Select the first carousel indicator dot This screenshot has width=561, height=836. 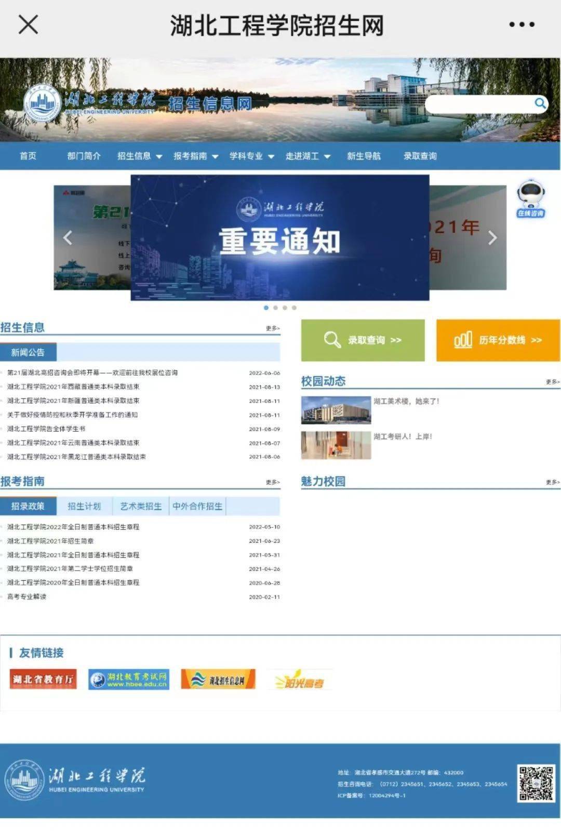coord(266,308)
